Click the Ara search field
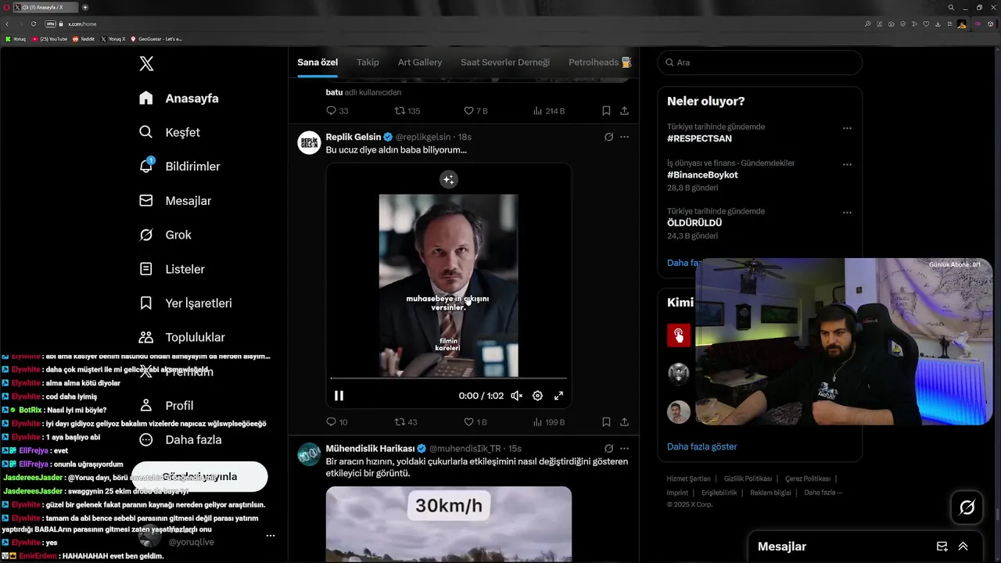The height and width of the screenshot is (563, 1001). point(759,63)
